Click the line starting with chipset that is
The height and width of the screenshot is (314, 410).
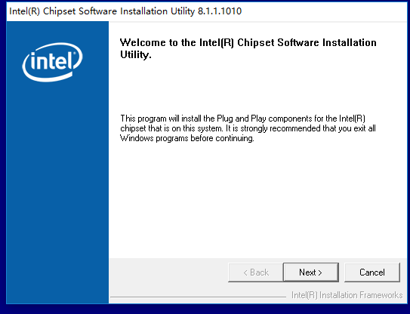point(248,128)
